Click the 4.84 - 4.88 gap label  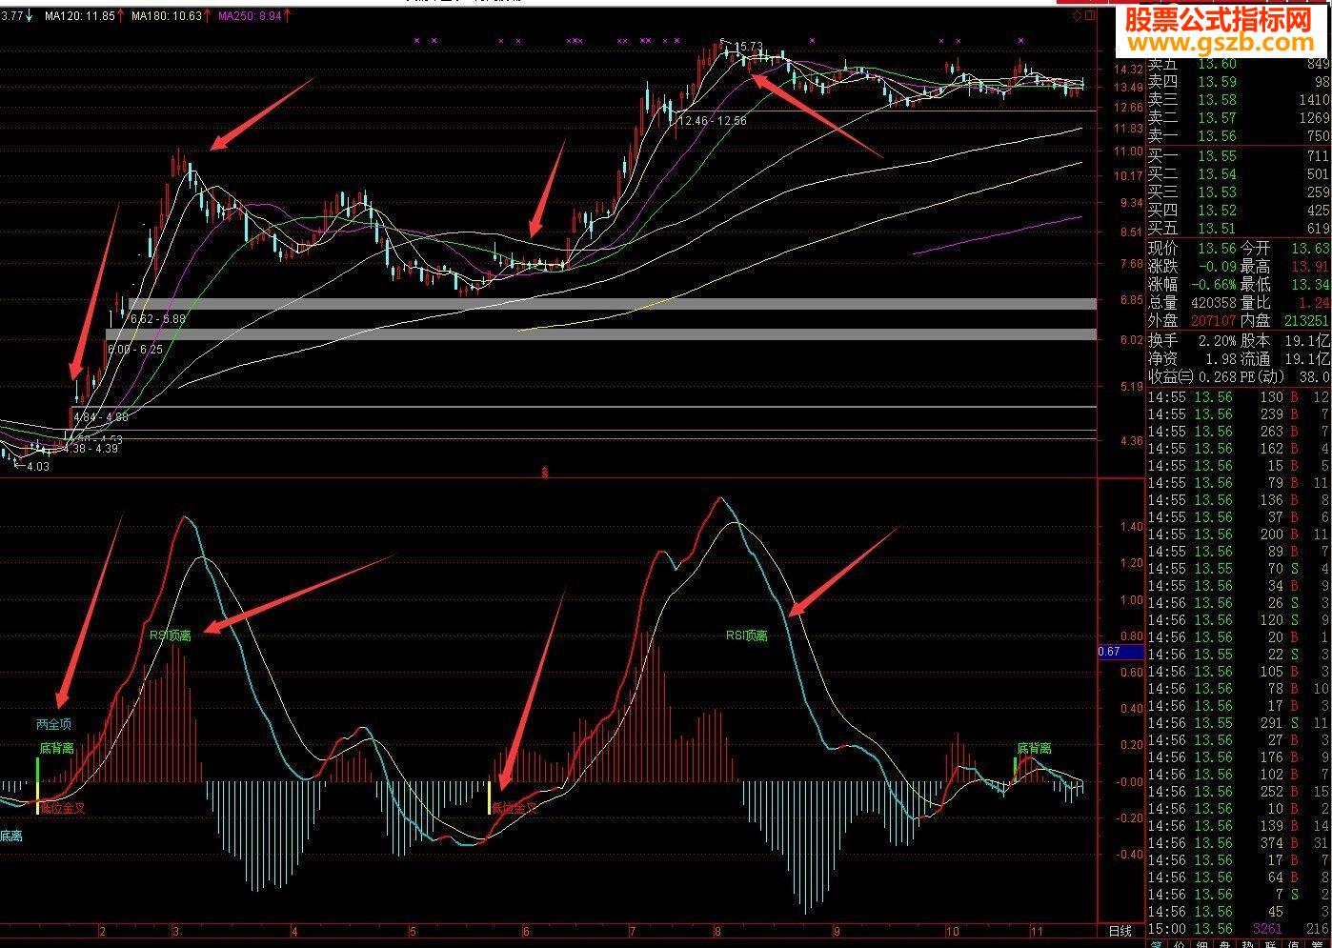click(100, 417)
